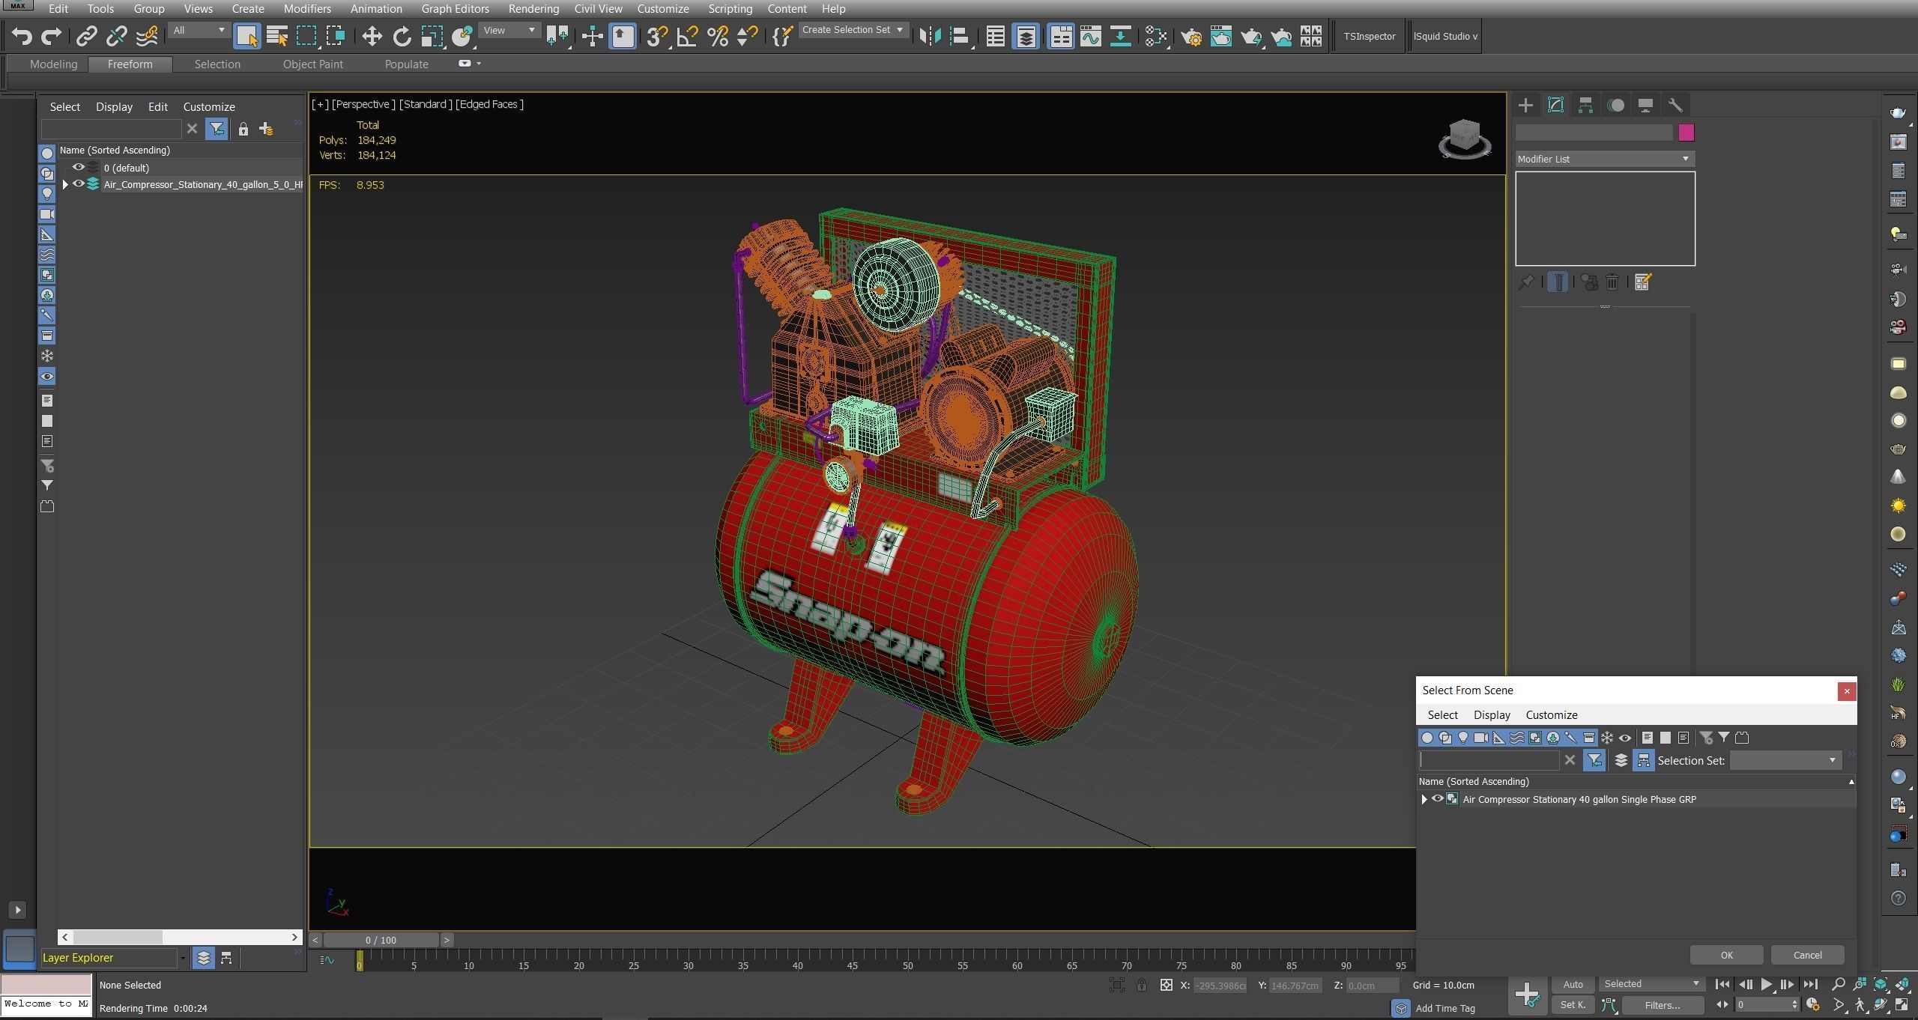Switch to the Object Paint tab

point(312,64)
